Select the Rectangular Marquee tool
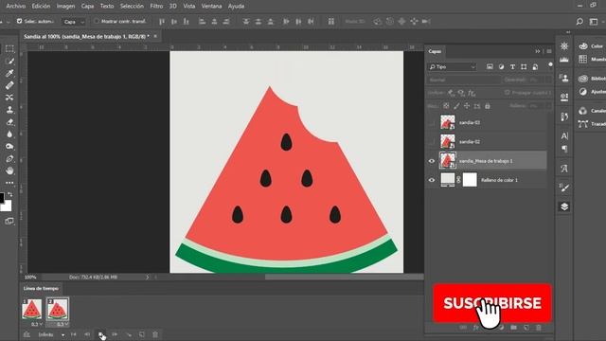This screenshot has height=341, width=606. [9, 48]
